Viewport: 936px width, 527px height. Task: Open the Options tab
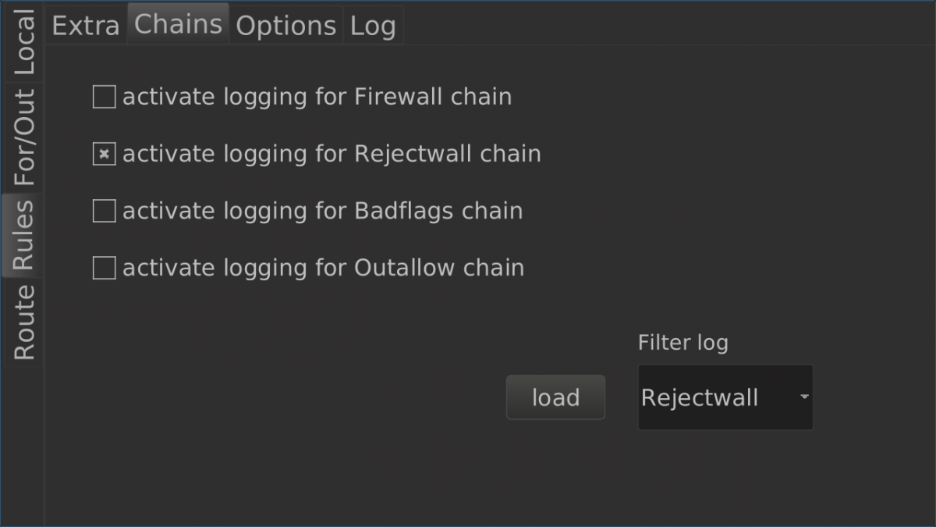coord(285,26)
